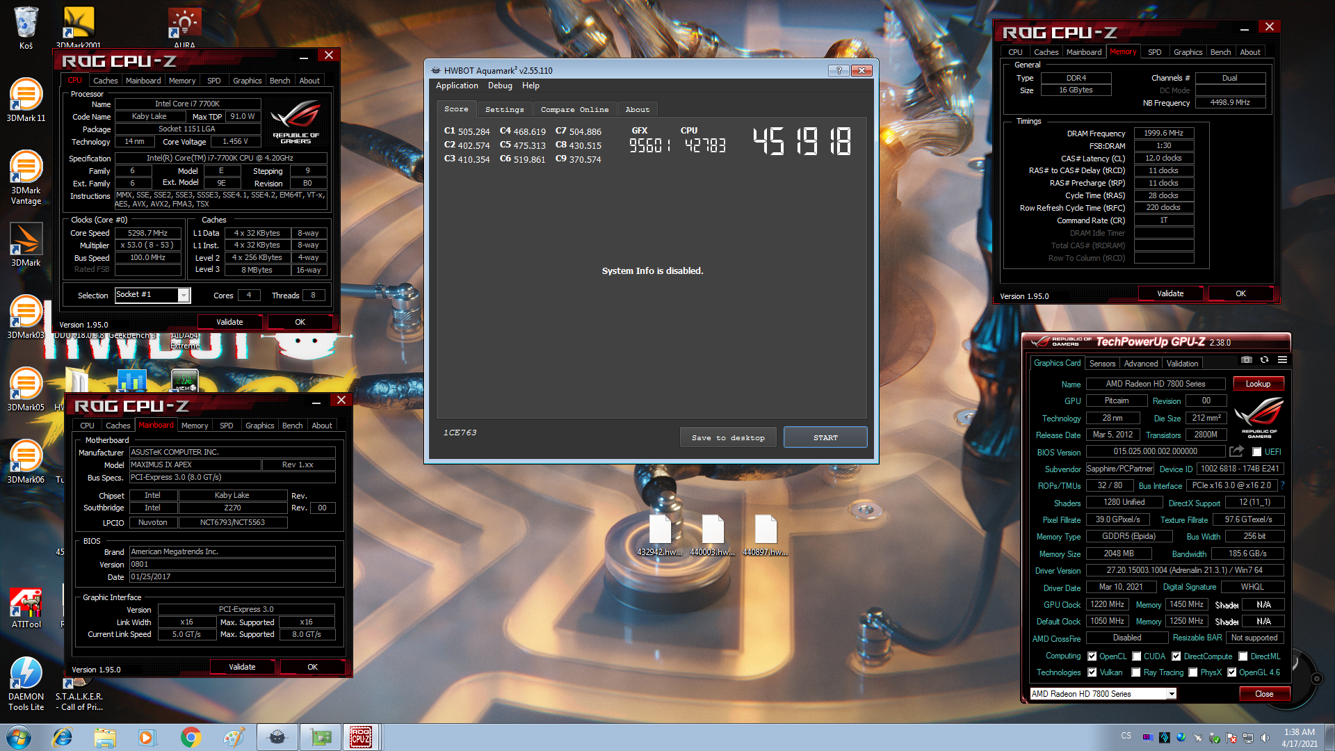The image size is (1335, 751).
Task: Take a GPU-Z screenshot with camera icon
Action: tap(1247, 360)
